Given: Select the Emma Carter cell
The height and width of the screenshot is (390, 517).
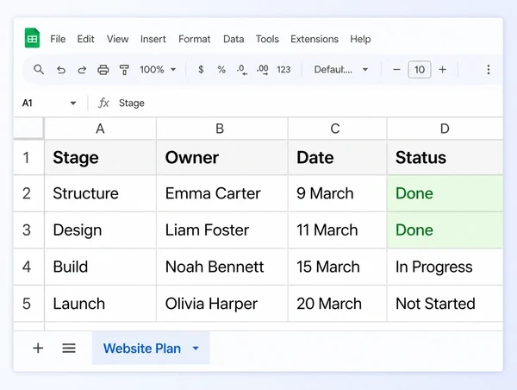Looking at the screenshot, I should (x=222, y=193).
